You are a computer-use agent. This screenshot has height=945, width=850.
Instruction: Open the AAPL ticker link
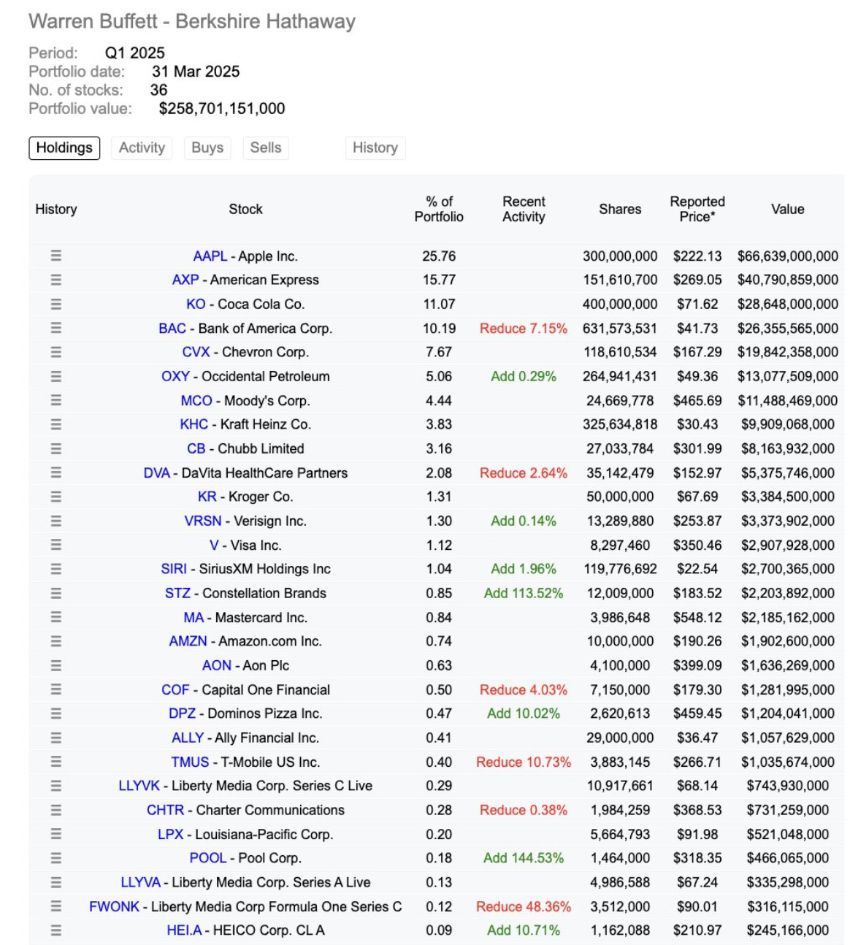click(210, 256)
